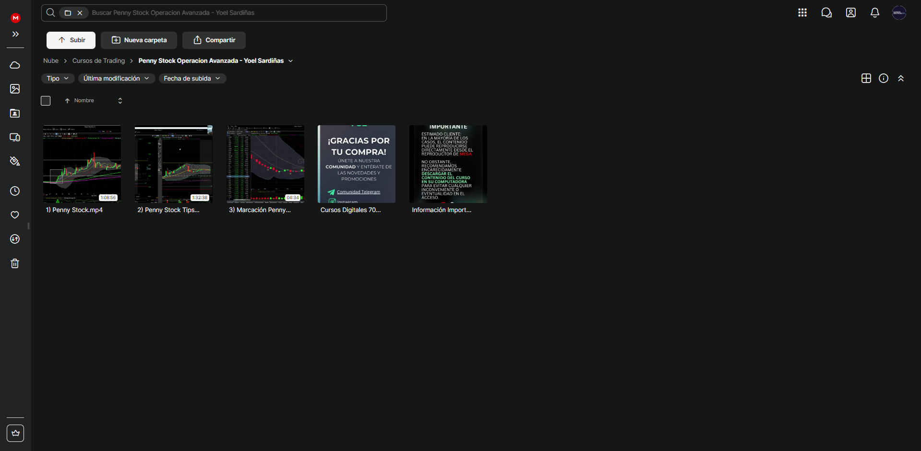Open the Cloud drive sidebar icon
Image resolution: width=921 pixels, height=451 pixels.
point(15,65)
